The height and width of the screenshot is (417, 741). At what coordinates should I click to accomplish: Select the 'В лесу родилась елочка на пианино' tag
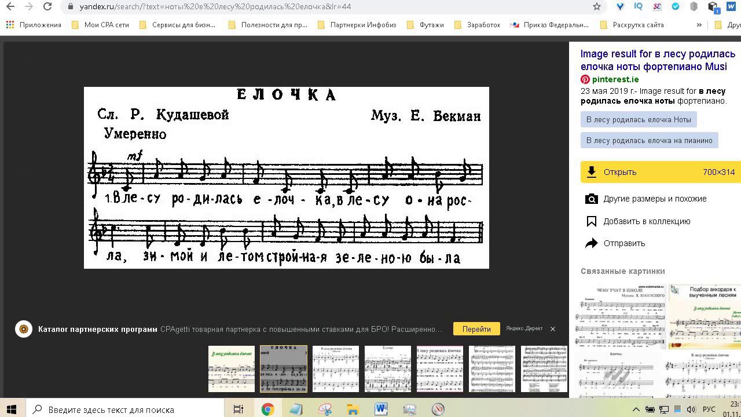[650, 140]
